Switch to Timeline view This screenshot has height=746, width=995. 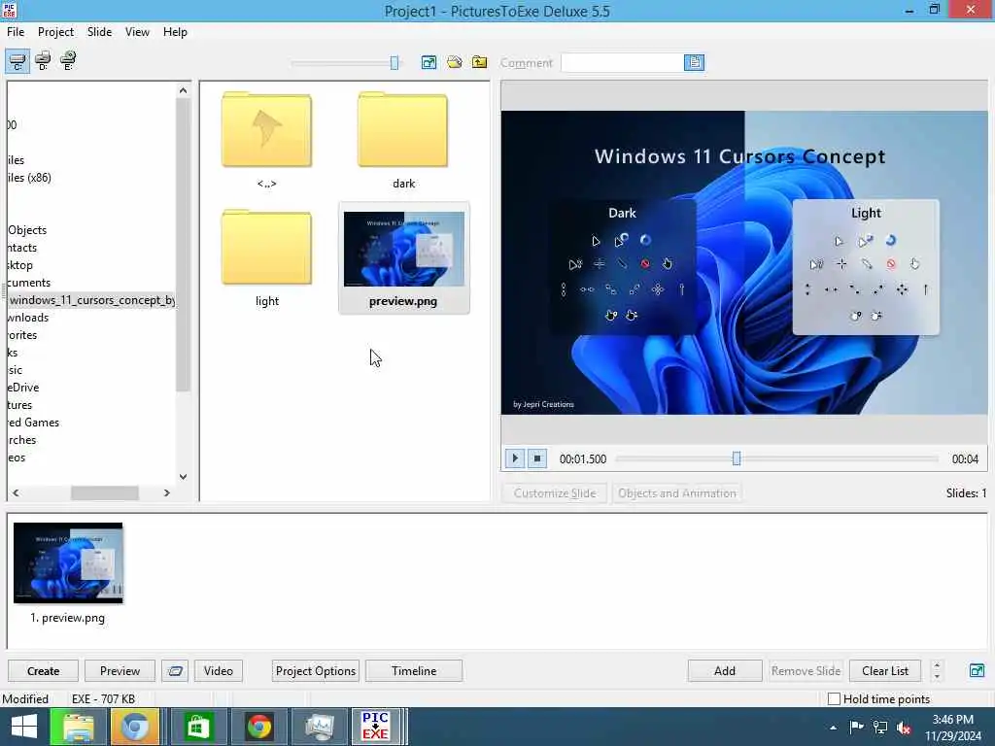414,670
